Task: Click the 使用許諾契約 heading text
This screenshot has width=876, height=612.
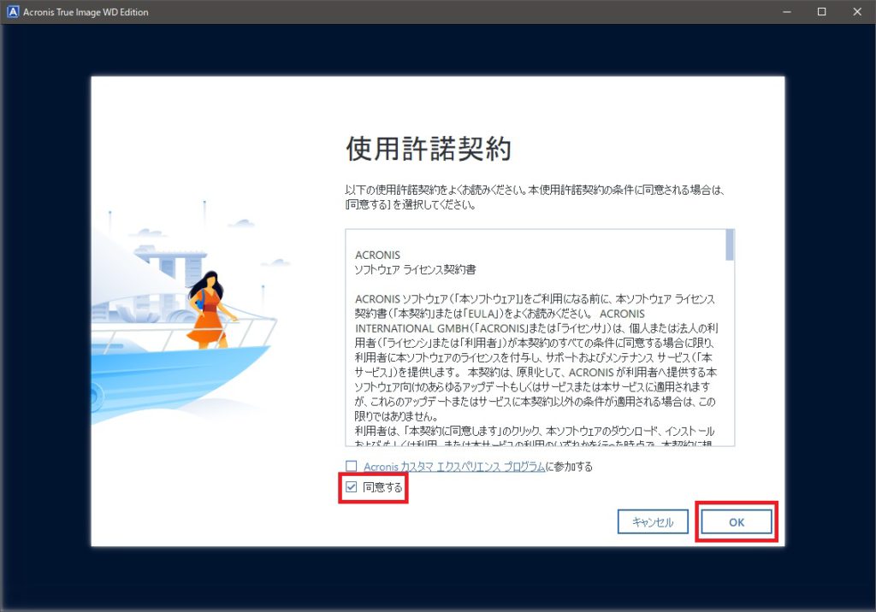Action: click(429, 149)
